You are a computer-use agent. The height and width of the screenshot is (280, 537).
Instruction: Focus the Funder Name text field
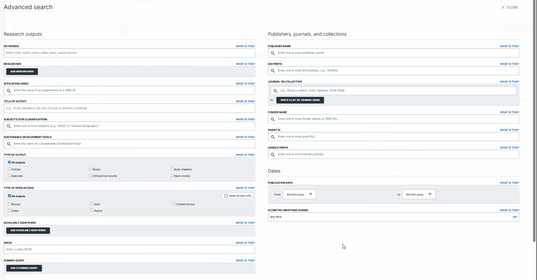click(394, 119)
